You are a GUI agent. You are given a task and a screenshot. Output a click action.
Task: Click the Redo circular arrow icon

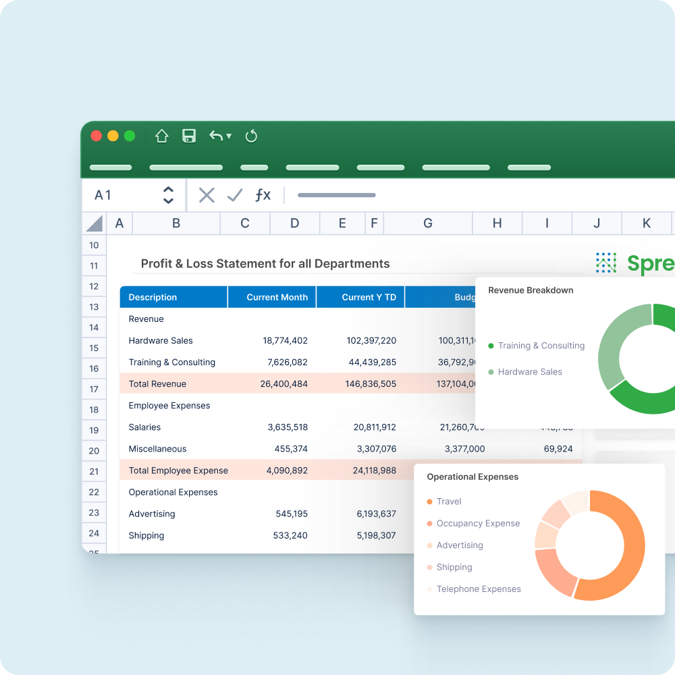[251, 136]
